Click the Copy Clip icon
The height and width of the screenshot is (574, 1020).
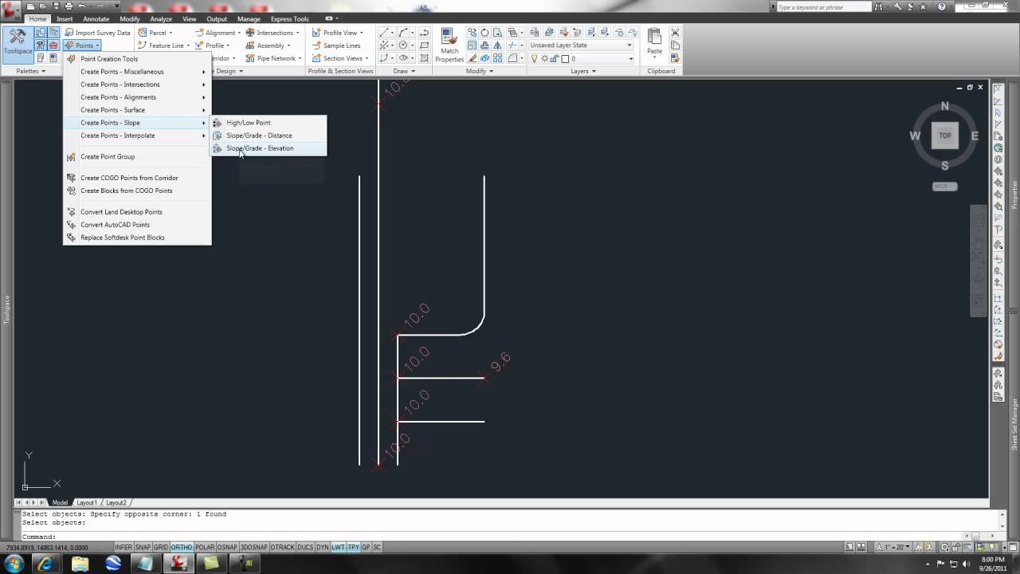coord(675,45)
